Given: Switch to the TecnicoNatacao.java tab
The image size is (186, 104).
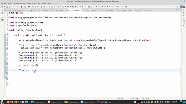Looking at the screenshot, I should point(107,10).
